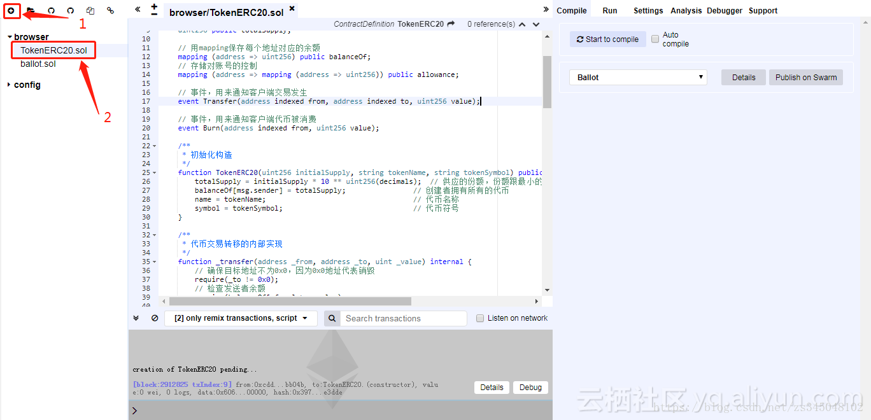The image size is (871, 420).
Task: Click the chain link connect-to-localhost icon
Action: (x=110, y=10)
